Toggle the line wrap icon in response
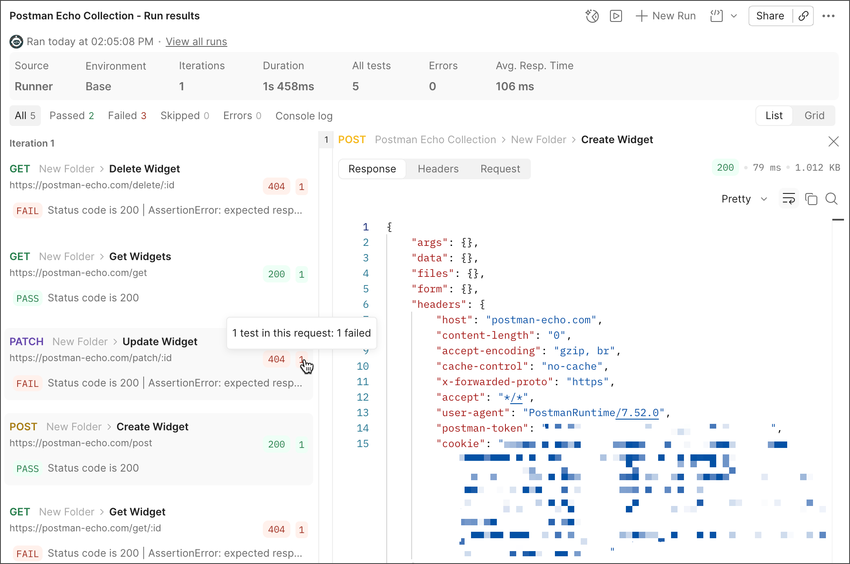850x564 pixels. click(x=788, y=199)
